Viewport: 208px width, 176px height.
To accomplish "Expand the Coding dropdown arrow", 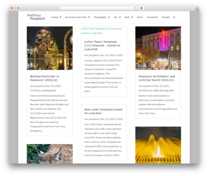I will pyautogui.click(x=60, y=17).
